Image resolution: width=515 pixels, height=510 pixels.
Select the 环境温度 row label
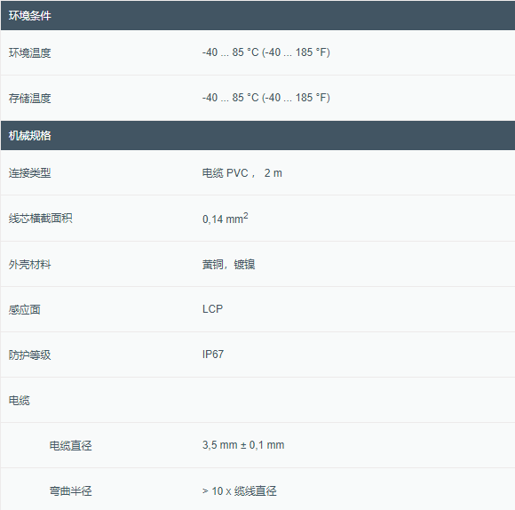[30, 52]
